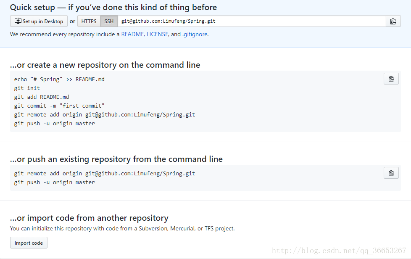Copy the new repository commands to clipboard
Viewport: 411px width, 259px height.
coord(391,79)
